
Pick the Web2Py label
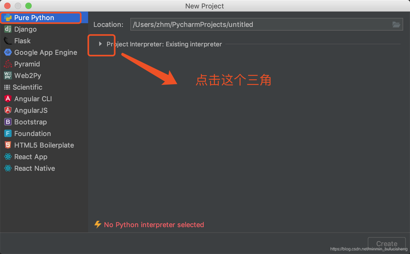(28, 76)
